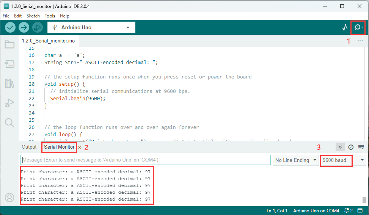The height and width of the screenshot is (215, 369).
Task: Clear the serial monitor output
Action: [361, 147]
